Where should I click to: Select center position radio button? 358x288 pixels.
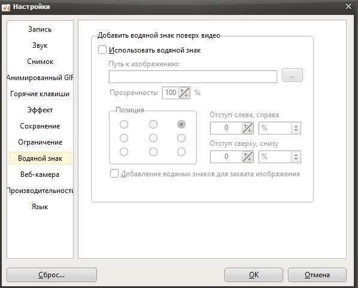[x=153, y=138]
